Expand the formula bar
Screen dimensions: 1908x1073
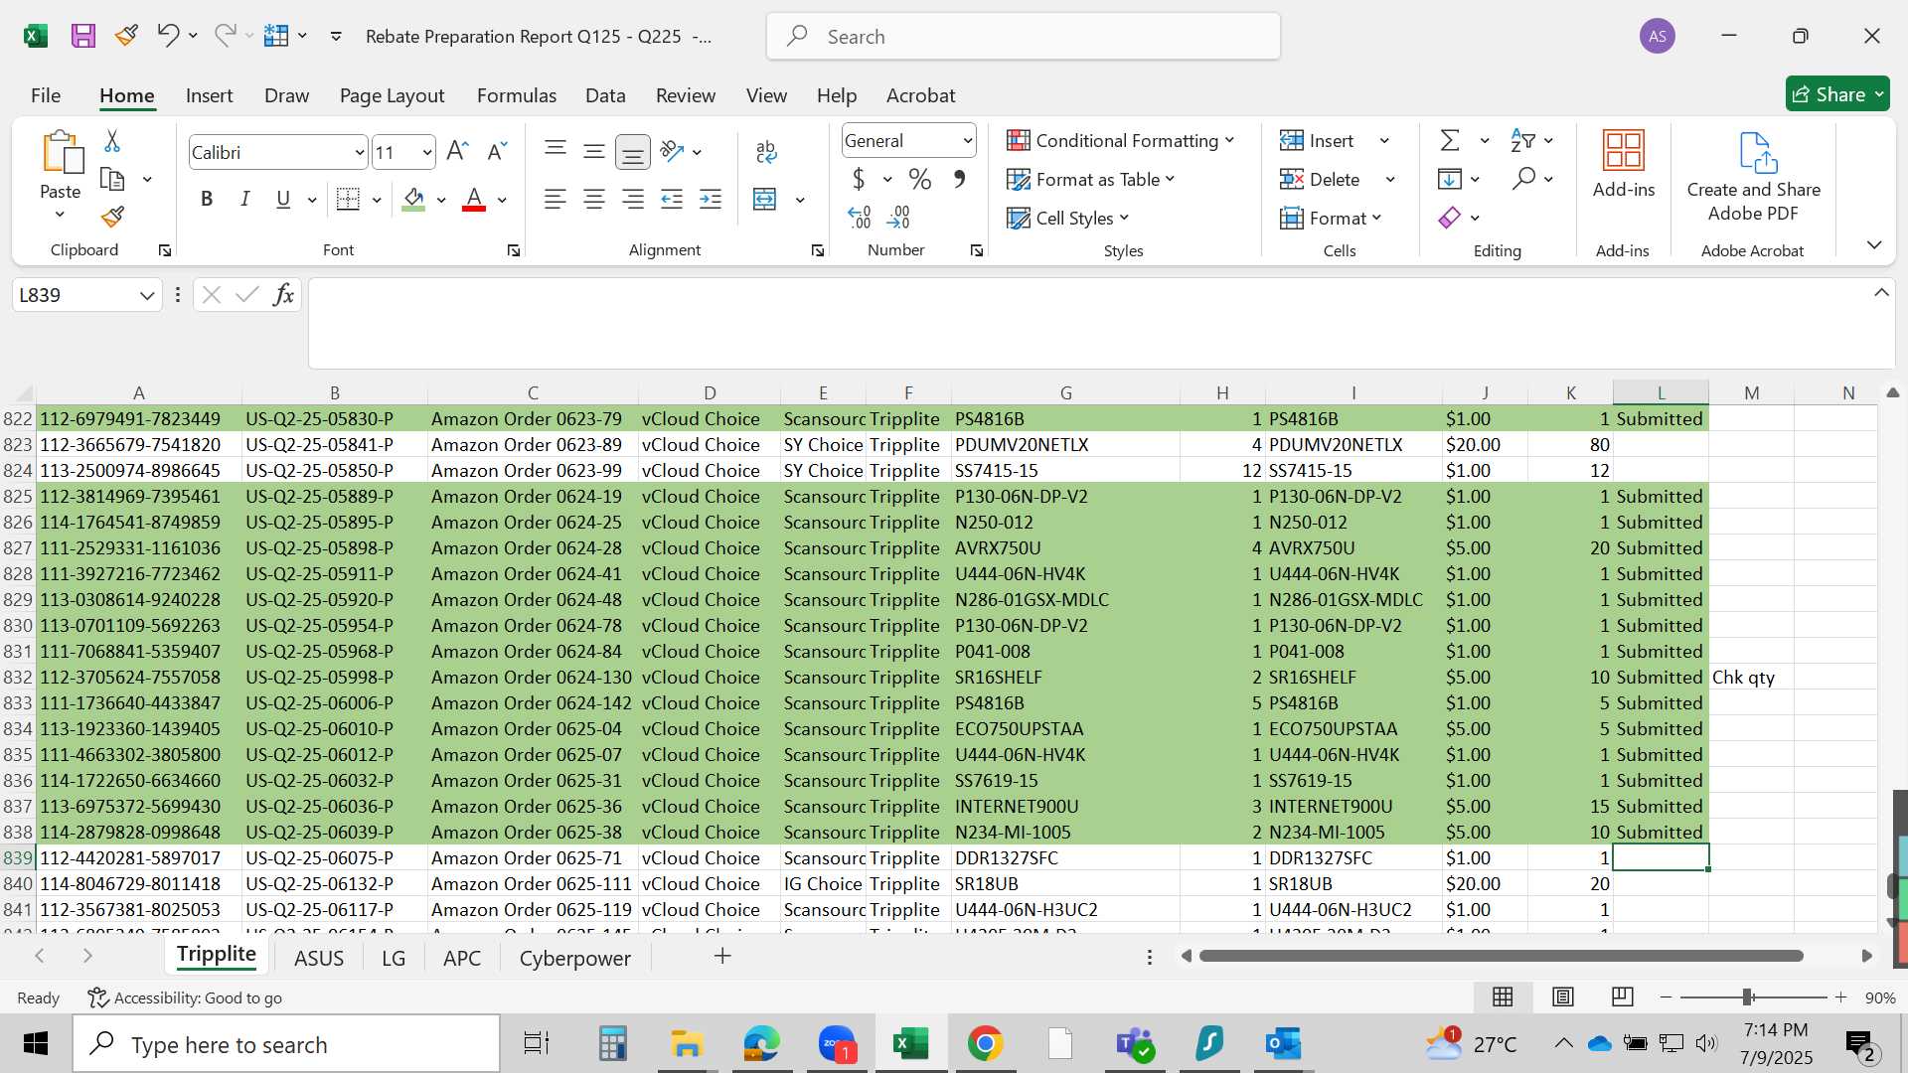point(1881,293)
